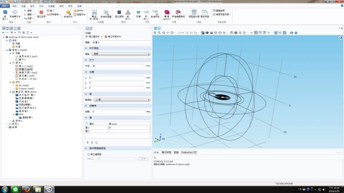
Task: Click the Build All (建立全部) ribbon icon
Action: [41, 14]
